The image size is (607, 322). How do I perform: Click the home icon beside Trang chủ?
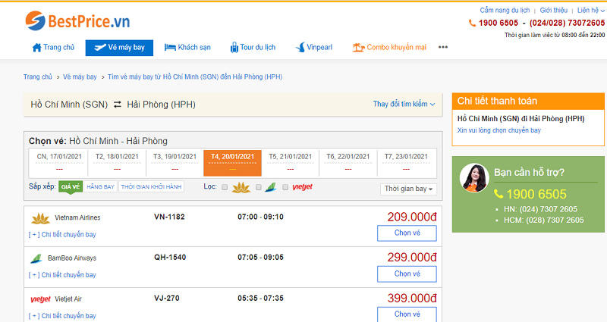36,48
